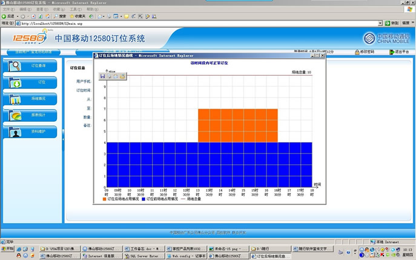Open the 报表统计 report statistics sidebar button
416x260 pixels.
30,115
